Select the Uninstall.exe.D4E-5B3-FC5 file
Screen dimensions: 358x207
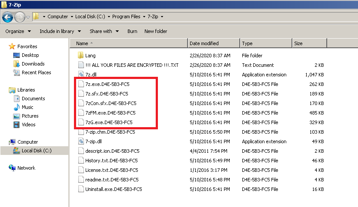(114, 189)
